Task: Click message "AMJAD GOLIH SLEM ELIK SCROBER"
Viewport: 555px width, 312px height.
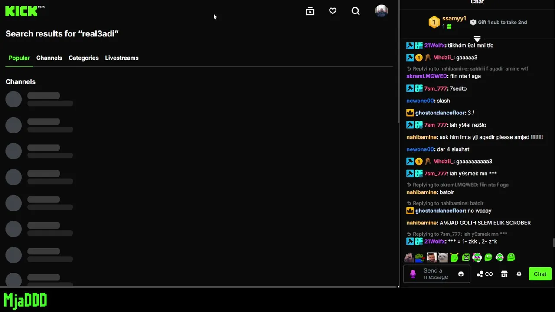Action: coord(485,223)
